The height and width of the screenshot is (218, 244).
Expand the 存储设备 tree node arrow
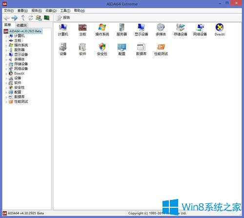coord(6,64)
